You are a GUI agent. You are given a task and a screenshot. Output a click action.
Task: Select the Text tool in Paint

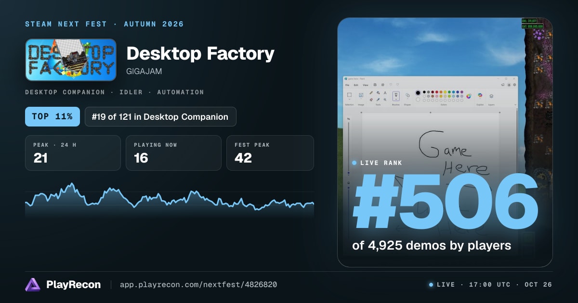coord(385,93)
